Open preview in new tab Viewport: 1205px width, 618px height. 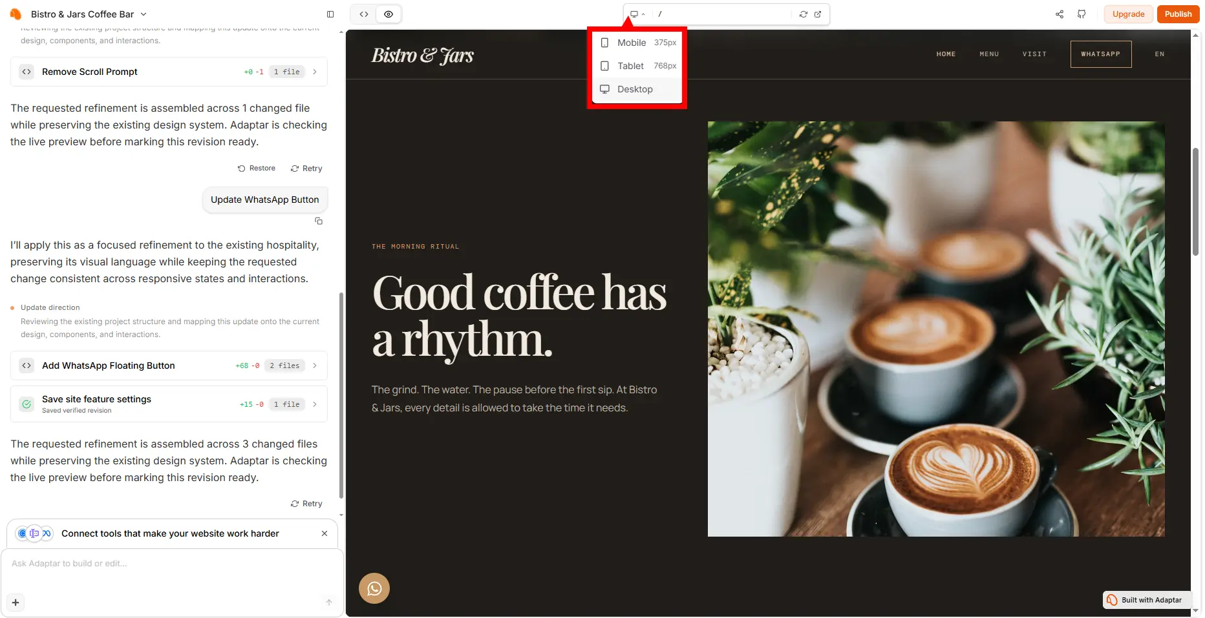(818, 14)
